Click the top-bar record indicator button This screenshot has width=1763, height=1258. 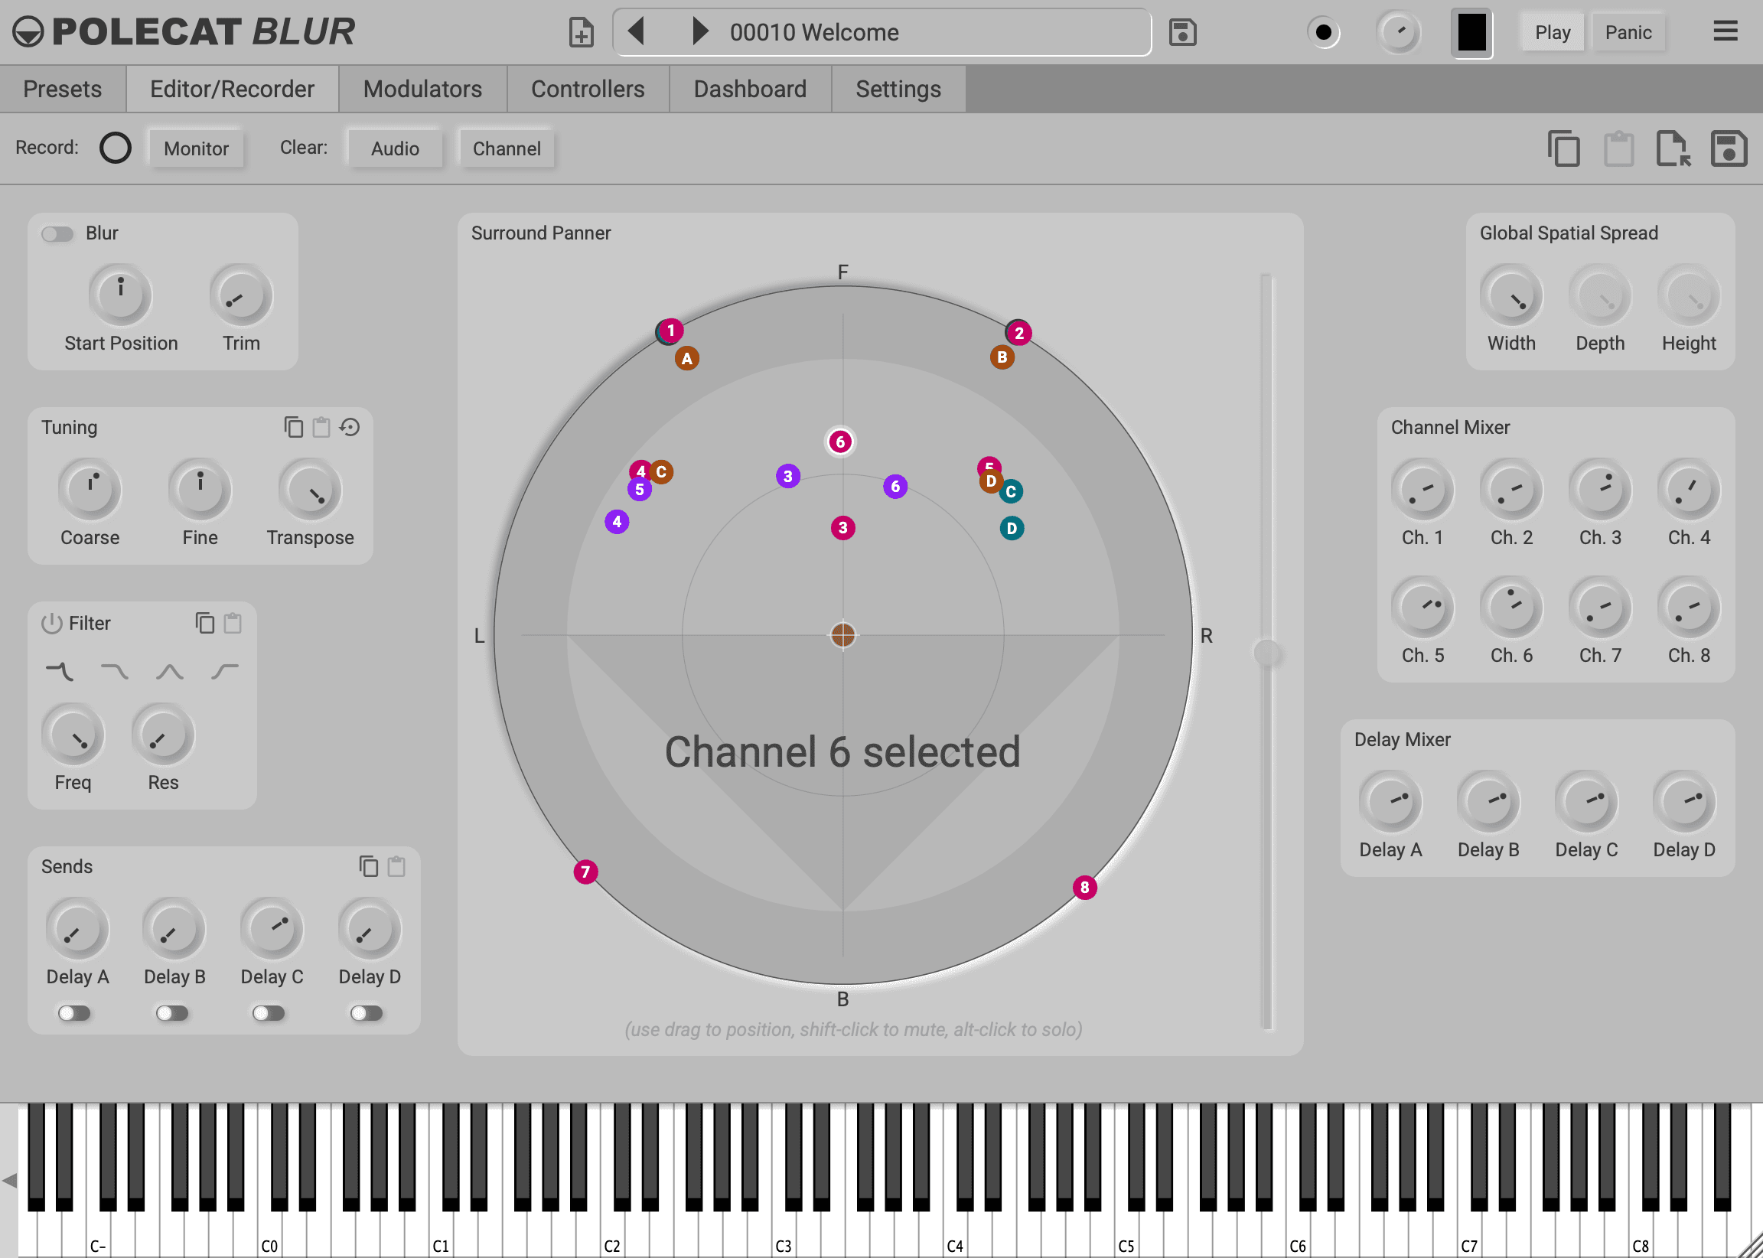click(1324, 33)
